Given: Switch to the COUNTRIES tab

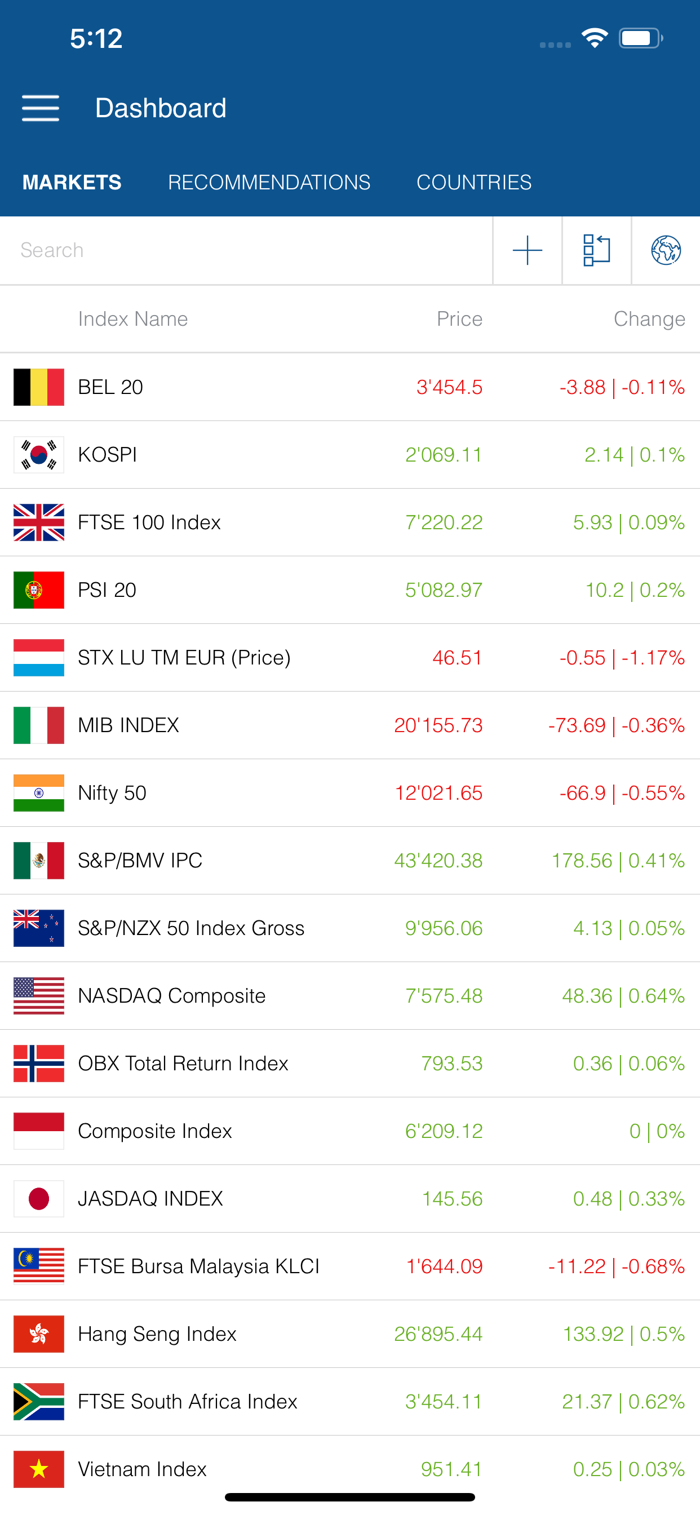Looking at the screenshot, I should tap(473, 182).
